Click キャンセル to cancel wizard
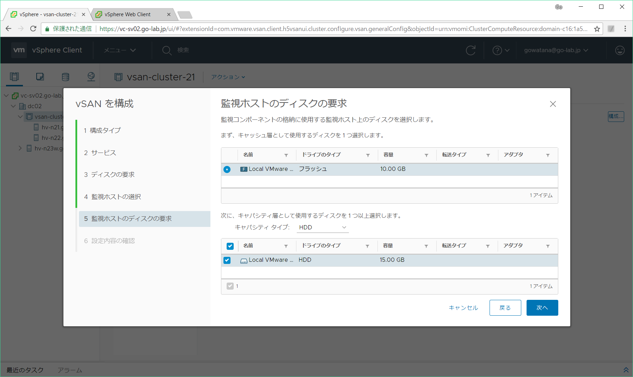Screen dimensions: 633x377 [463, 308]
